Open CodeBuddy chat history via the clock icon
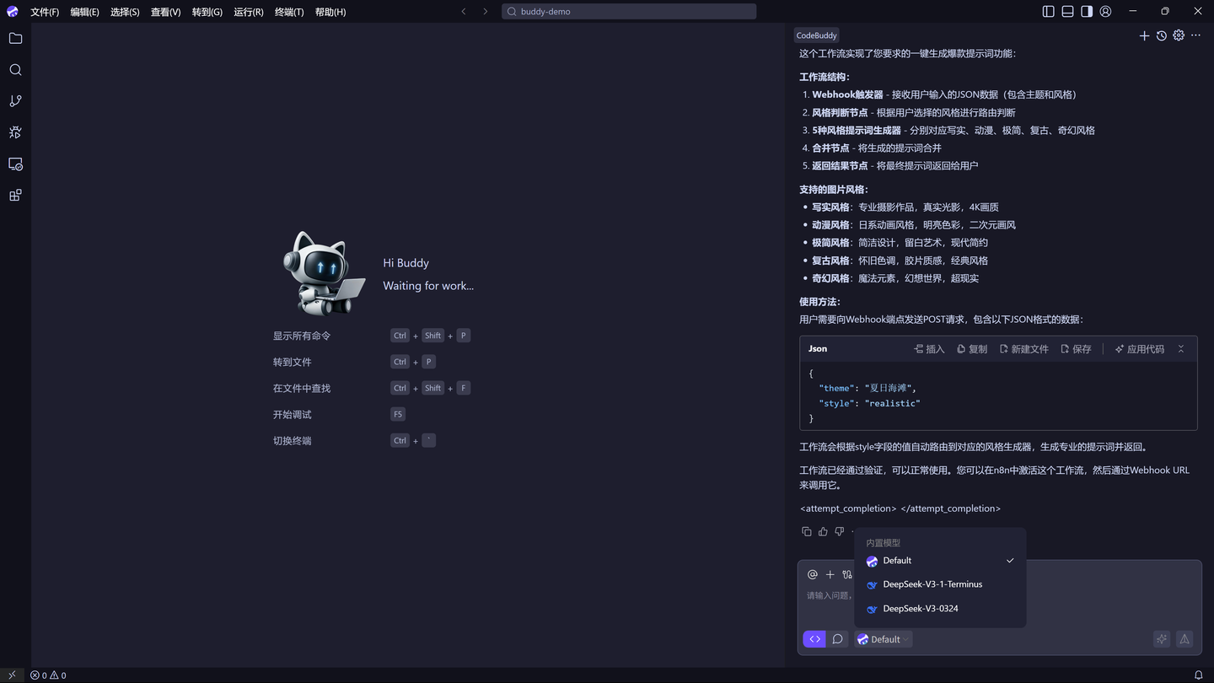The image size is (1214, 683). pyautogui.click(x=1161, y=35)
